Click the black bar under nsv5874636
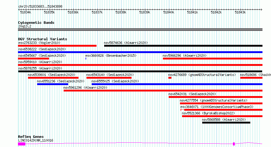 pos(183,46)
